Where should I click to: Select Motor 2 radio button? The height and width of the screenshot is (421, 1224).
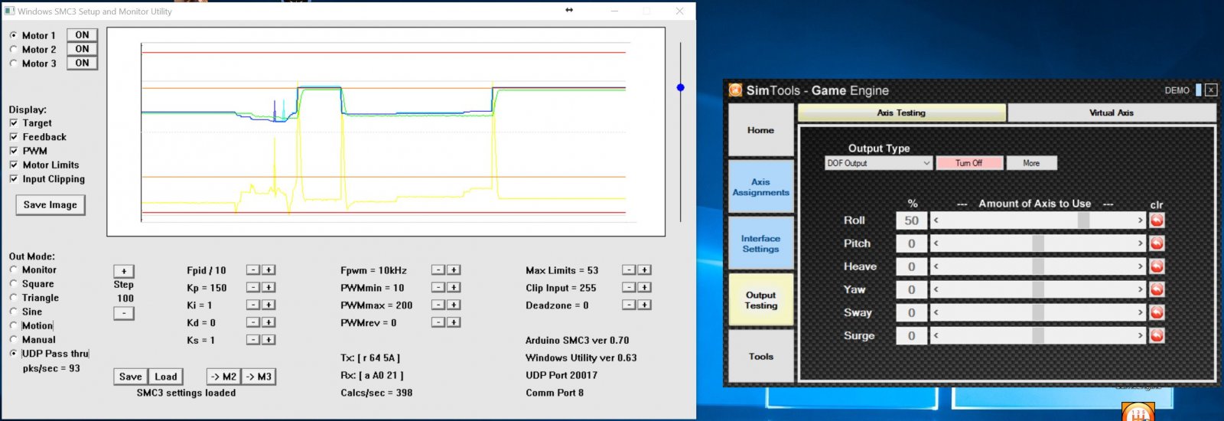click(14, 49)
